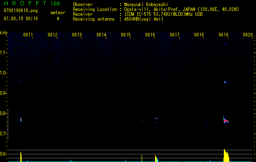
Task: Click the 0615 time marker
Action: coord(126,35)
